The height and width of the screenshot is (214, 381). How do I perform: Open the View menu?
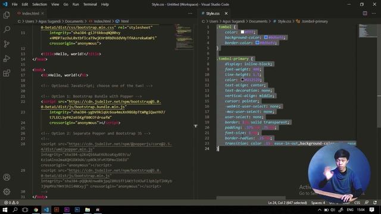pyautogui.click(x=55, y=4)
